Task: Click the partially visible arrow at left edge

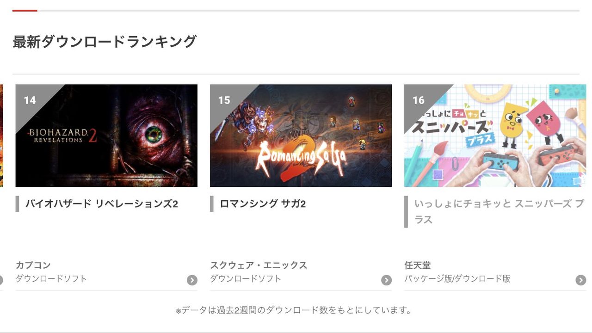Action: coord(1,280)
